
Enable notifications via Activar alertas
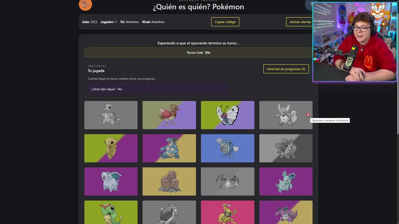tap(300, 22)
